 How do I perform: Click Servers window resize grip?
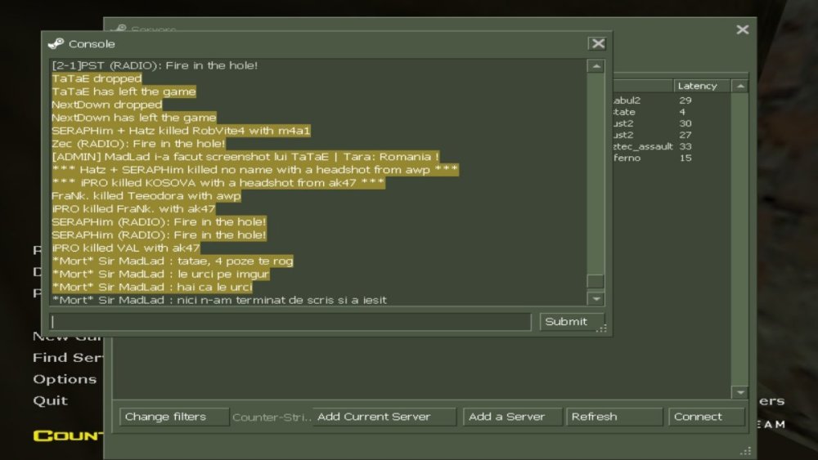click(747, 451)
